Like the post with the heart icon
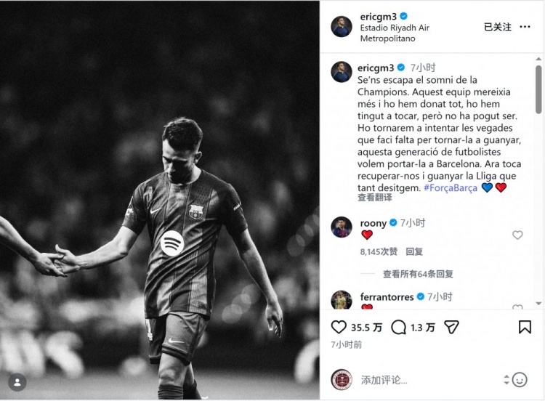 339,327
